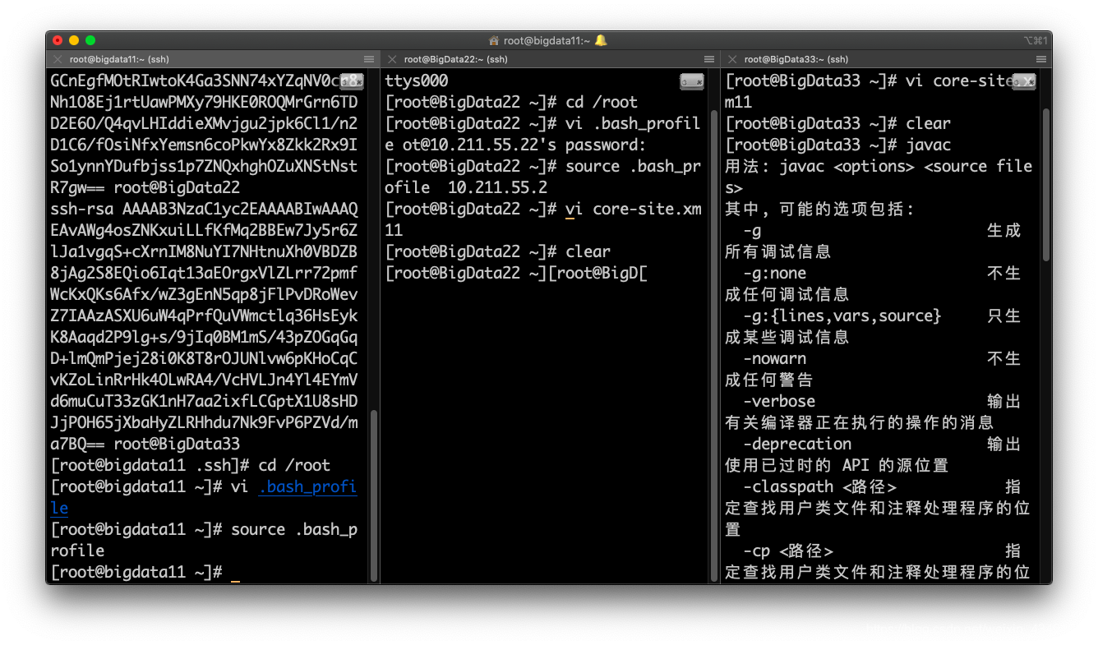Click the yellow minimize window button
The height and width of the screenshot is (645, 1098).
coord(74,40)
